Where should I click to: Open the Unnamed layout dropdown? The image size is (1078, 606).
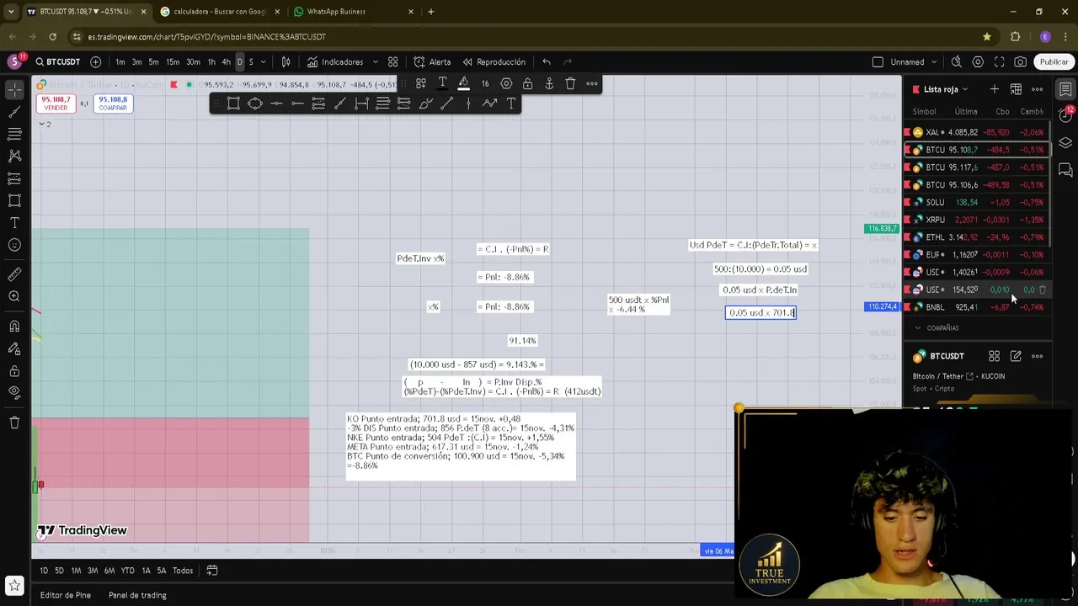(x=933, y=61)
